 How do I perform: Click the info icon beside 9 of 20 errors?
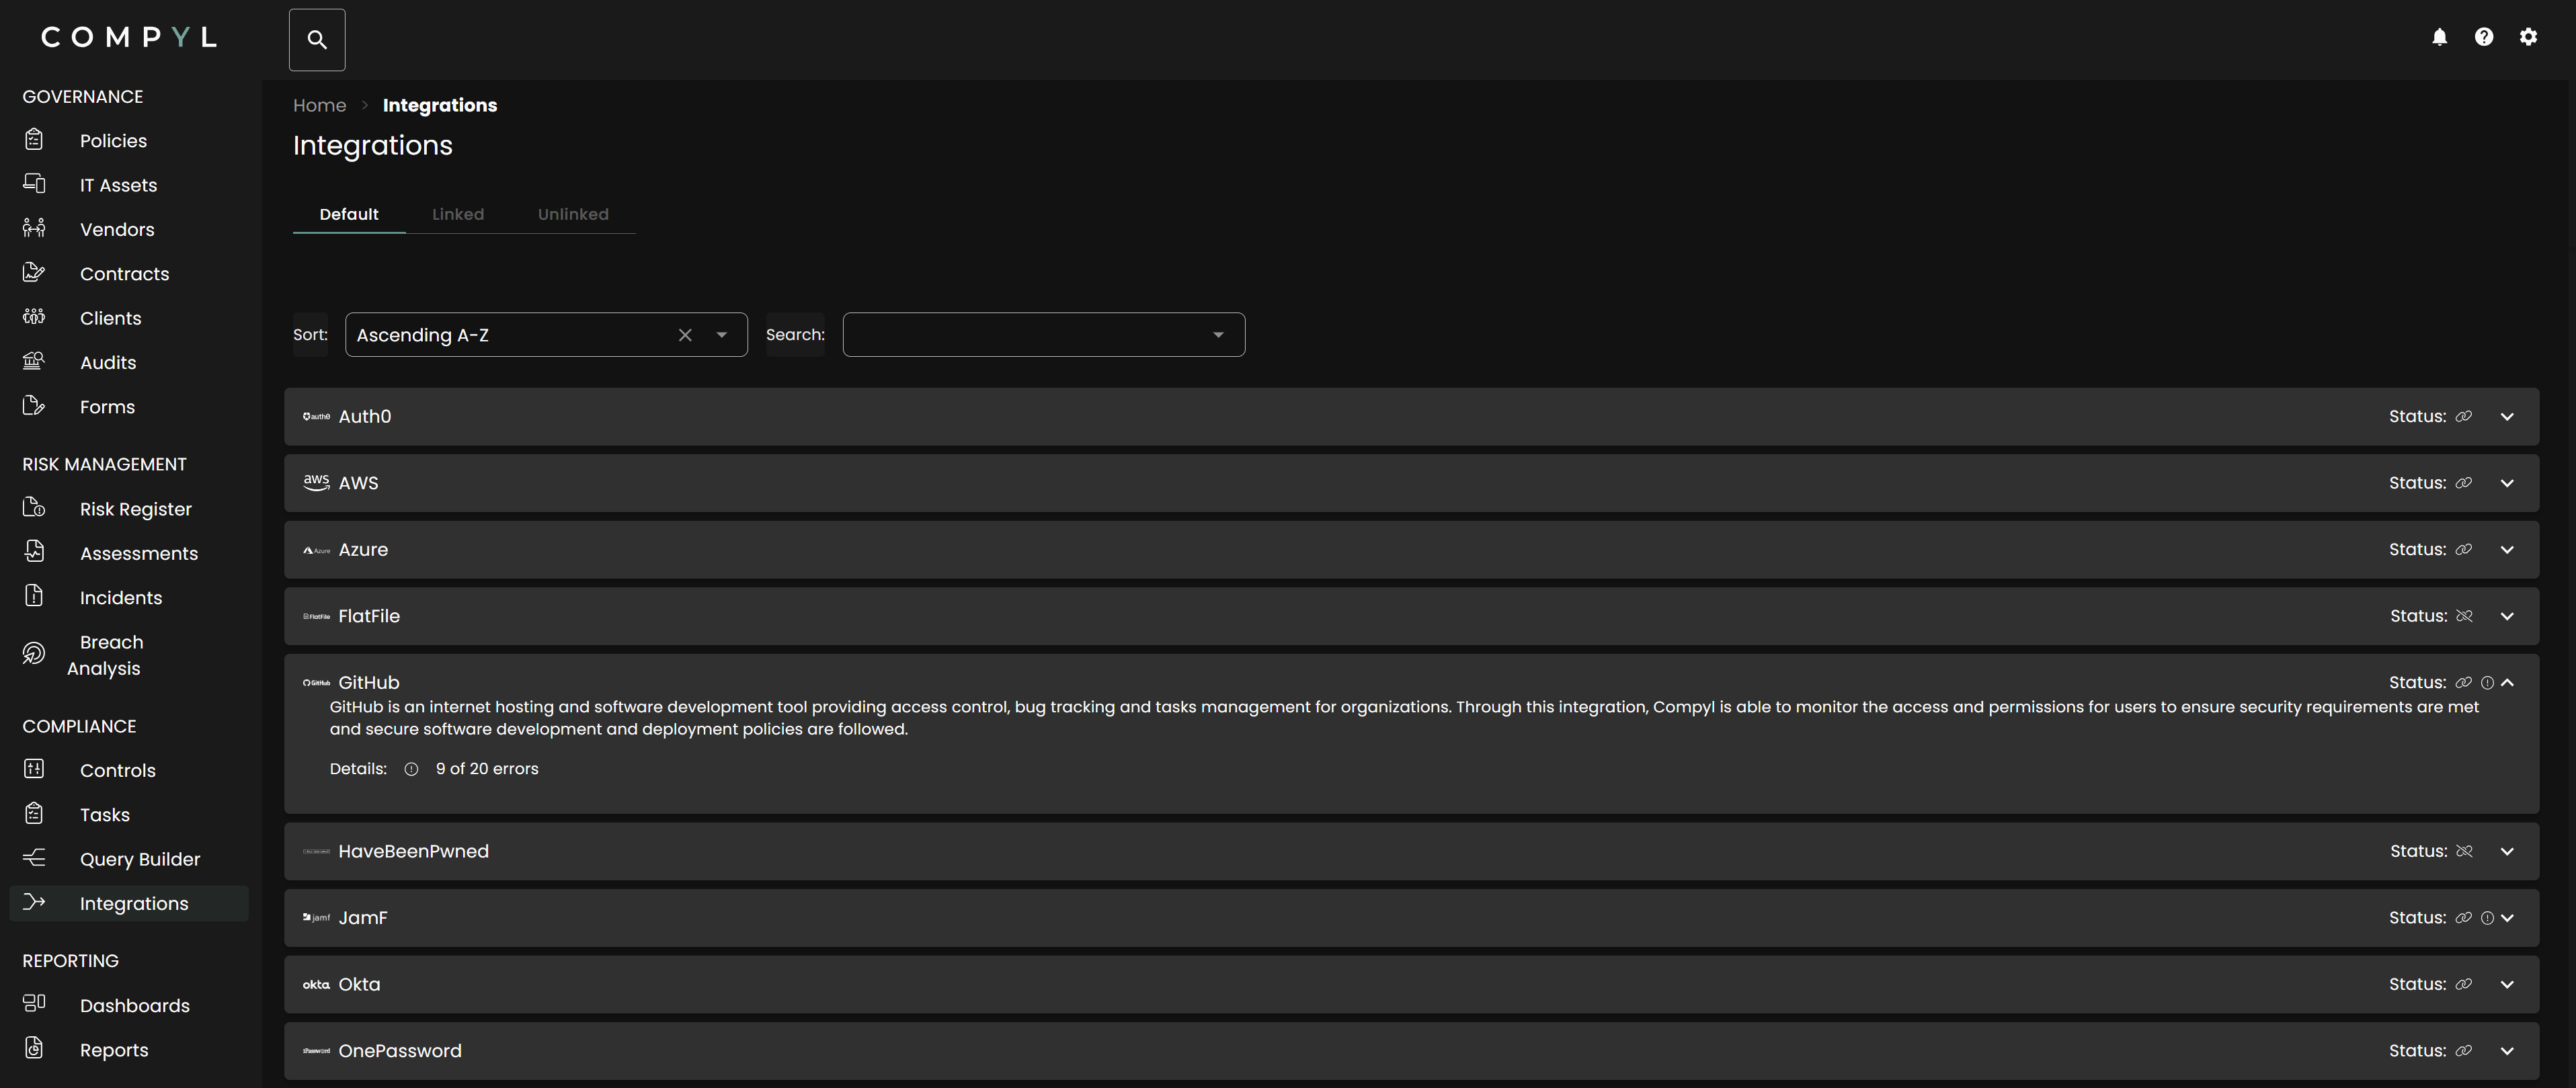tap(411, 769)
